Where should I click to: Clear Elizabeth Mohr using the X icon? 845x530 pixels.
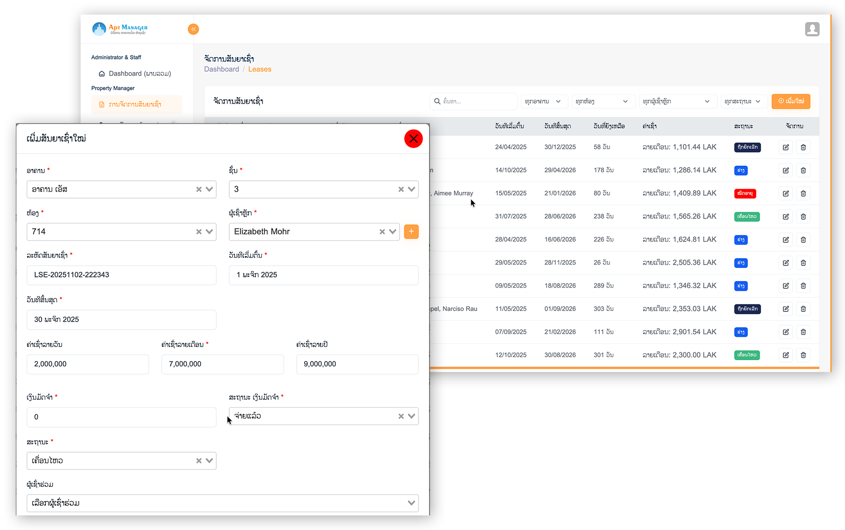click(x=382, y=231)
